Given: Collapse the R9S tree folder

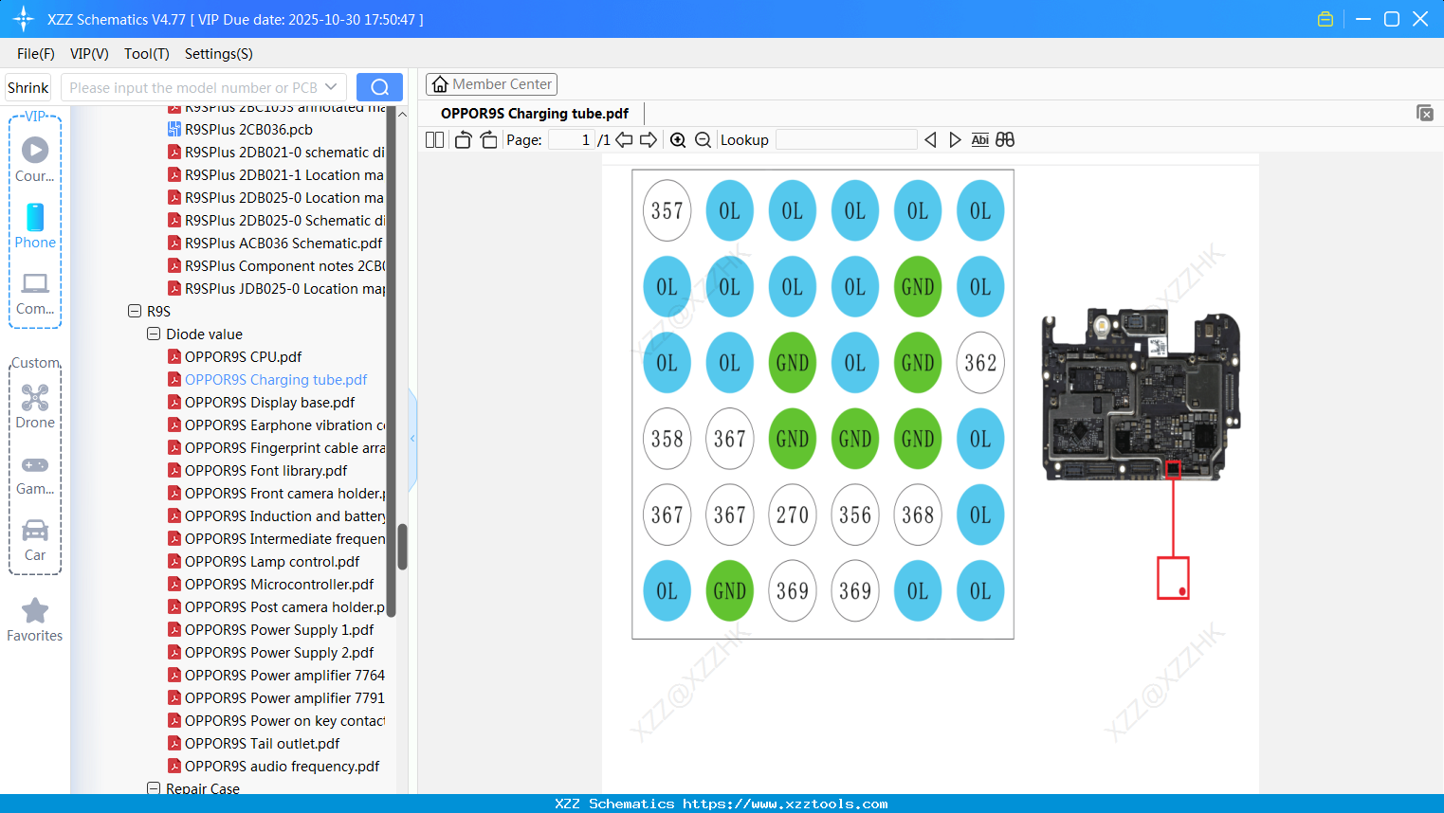Looking at the screenshot, I should (x=135, y=311).
